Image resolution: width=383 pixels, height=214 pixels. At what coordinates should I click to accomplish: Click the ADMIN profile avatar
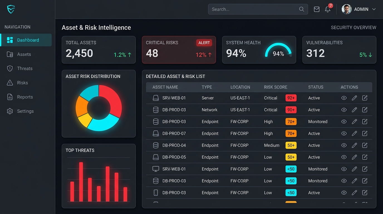(347, 9)
